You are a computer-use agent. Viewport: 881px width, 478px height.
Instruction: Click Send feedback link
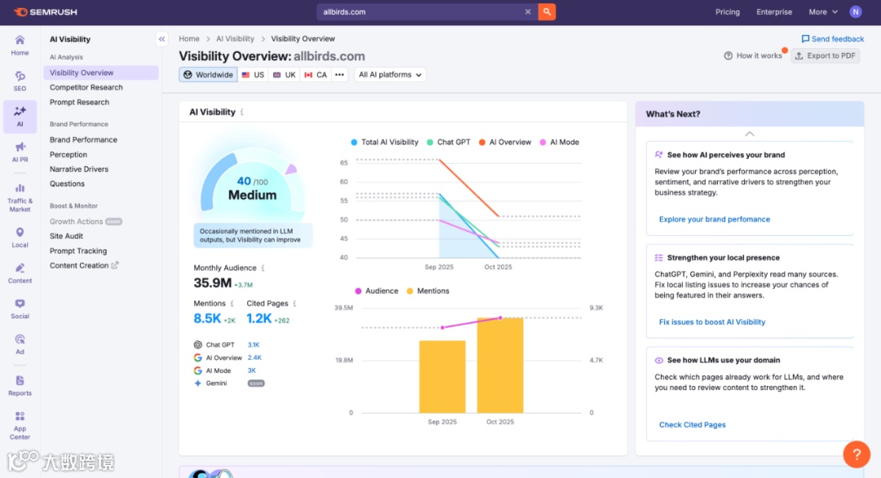(833, 39)
